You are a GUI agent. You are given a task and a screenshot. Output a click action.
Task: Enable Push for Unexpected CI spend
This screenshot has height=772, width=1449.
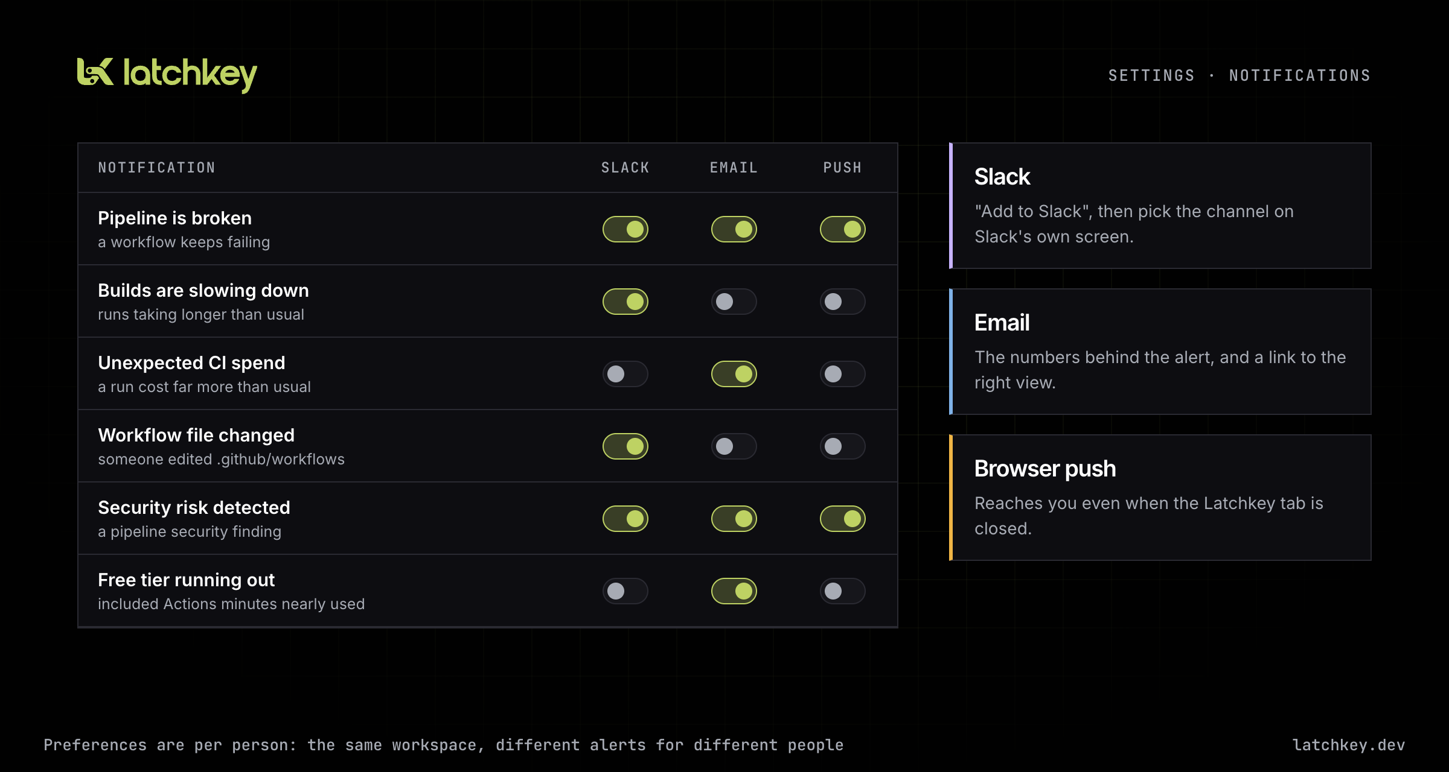(843, 374)
